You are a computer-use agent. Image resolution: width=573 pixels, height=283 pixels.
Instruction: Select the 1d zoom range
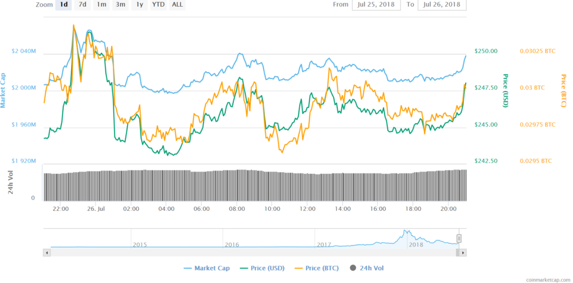(x=63, y=5)
